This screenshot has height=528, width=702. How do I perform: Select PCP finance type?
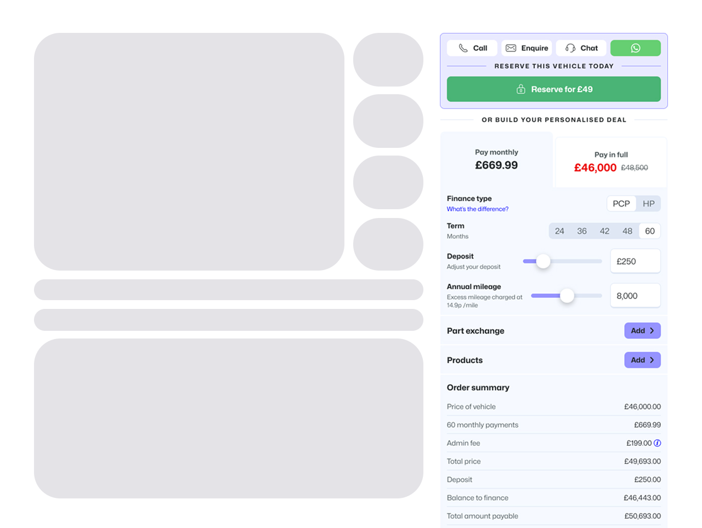point(621,204)
